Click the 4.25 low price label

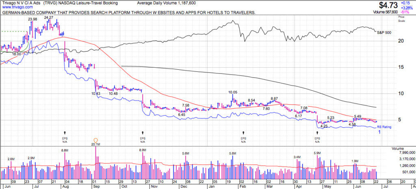324,126
